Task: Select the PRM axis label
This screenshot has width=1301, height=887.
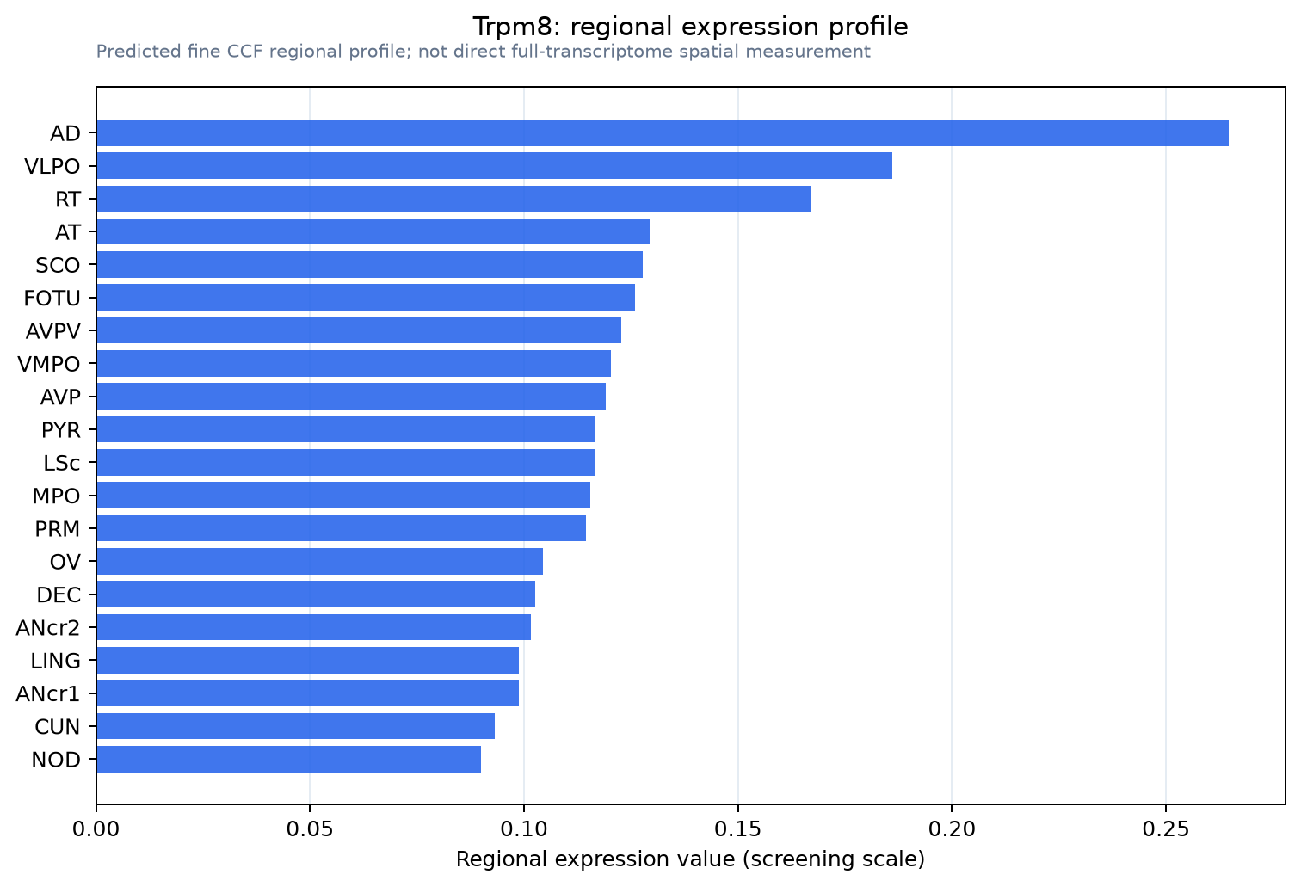Action: tap(58, 529)
